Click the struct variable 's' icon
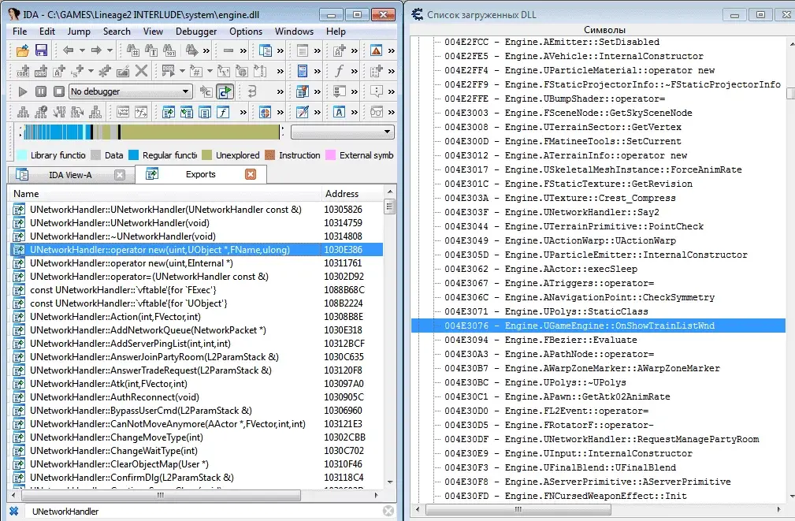795x521 pixels. (77, 71)
